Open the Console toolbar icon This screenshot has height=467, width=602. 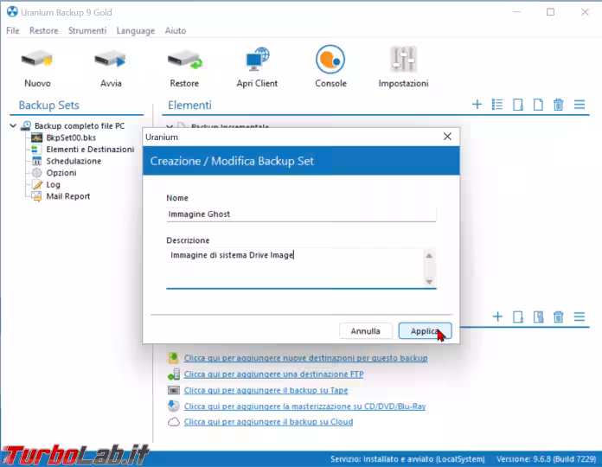330,60
